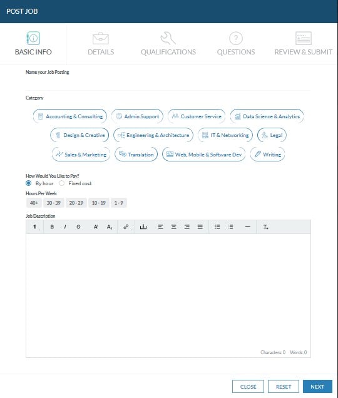Select Customer Service category
The image size is (338, 398).
pyautogui.click(x=197, y=116)
